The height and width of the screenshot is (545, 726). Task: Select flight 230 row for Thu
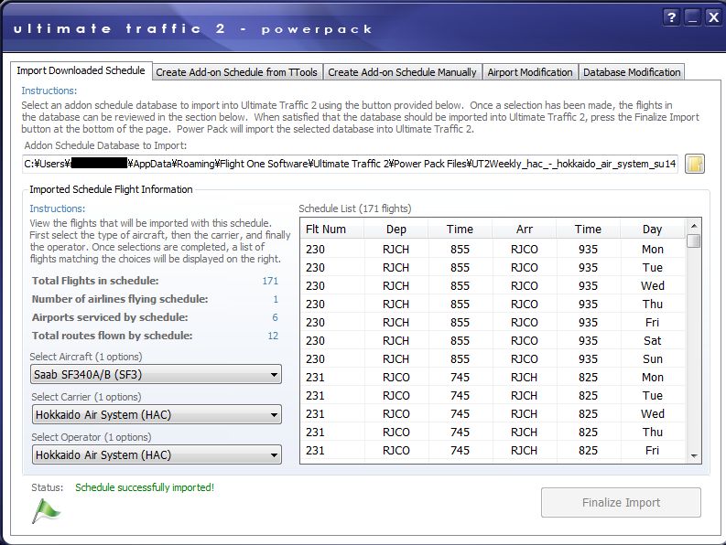tap(493, 304)
